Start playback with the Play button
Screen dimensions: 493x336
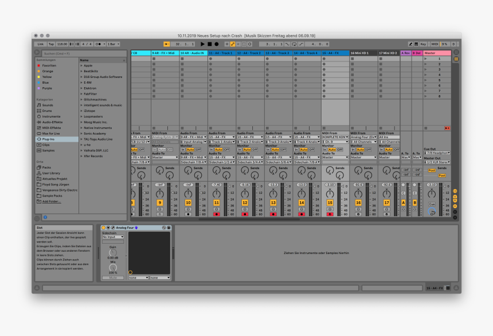(202, 44)
